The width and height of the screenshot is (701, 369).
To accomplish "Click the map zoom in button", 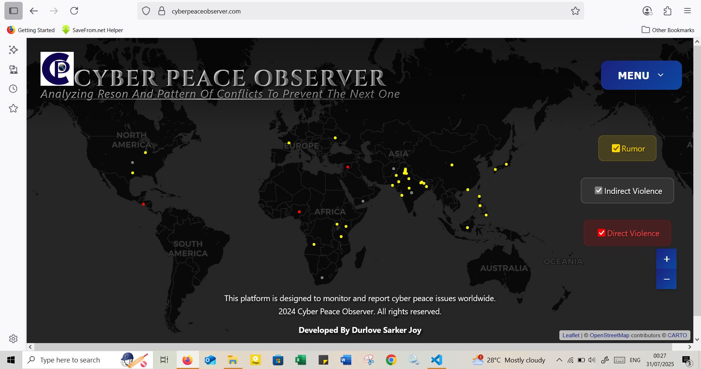I will coord(666,259).
